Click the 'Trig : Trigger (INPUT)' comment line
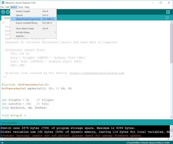 click(48, 57)
